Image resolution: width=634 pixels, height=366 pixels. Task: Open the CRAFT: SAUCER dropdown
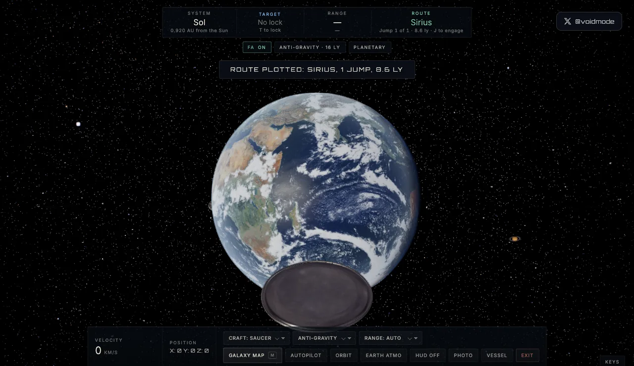pyautogui.click(x=257, y=338)
